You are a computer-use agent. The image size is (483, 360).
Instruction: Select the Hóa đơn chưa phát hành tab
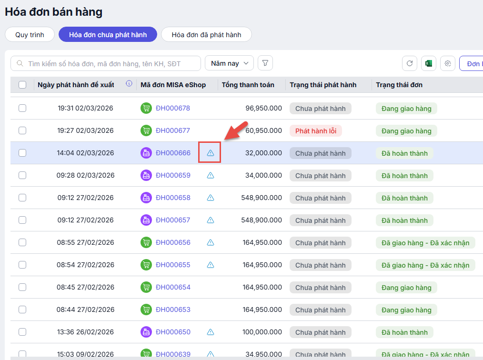108,35
